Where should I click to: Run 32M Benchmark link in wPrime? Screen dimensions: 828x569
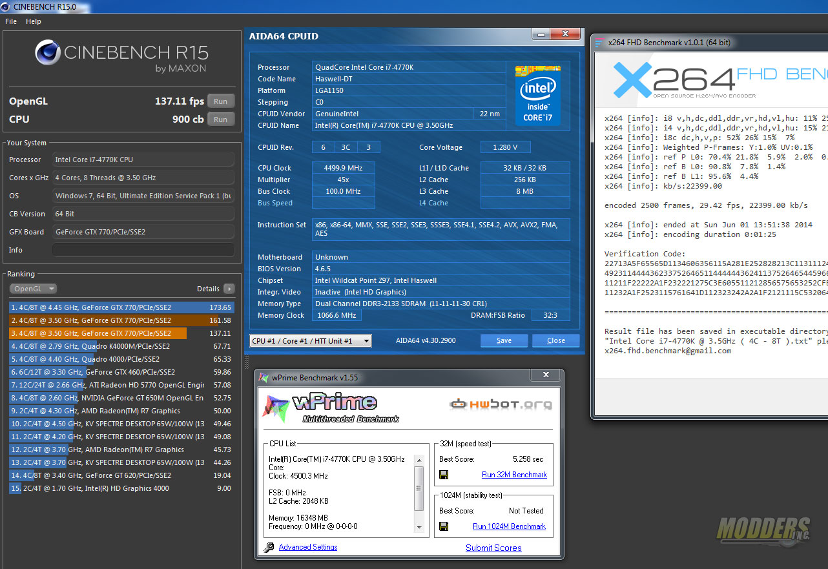tap(514, 475)
